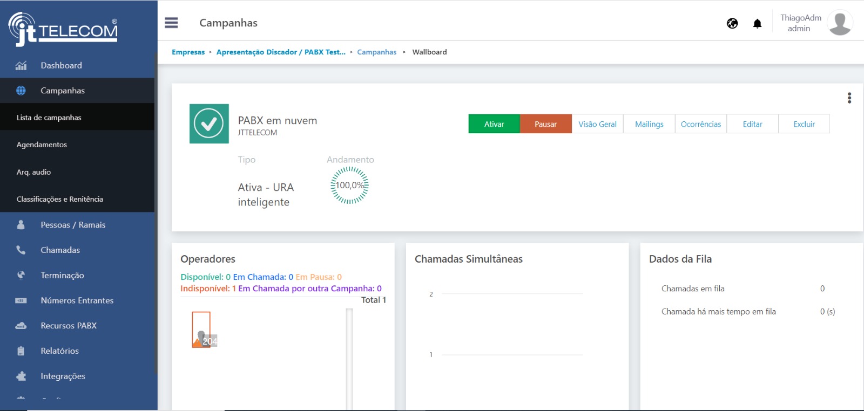The height and width of the screenshot is (411, 864).
Task: Click the green campaign checkmark icon
Action: click(x=209, y=124)
